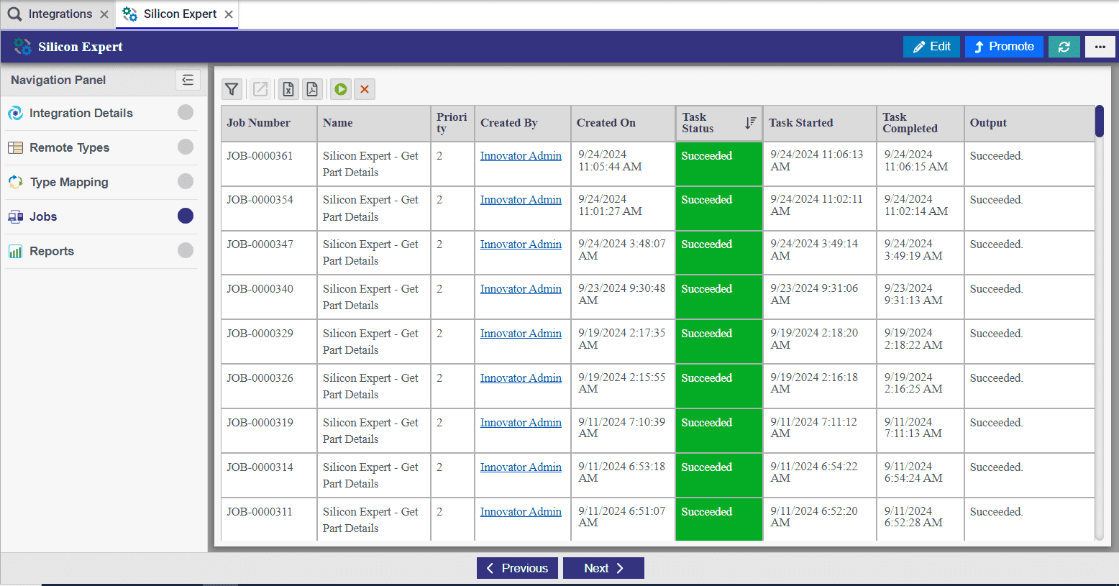Viewport: 1119px width, 586px height.
Task: Click the Name cell of JOB-0000311
Action: point(374,520)
